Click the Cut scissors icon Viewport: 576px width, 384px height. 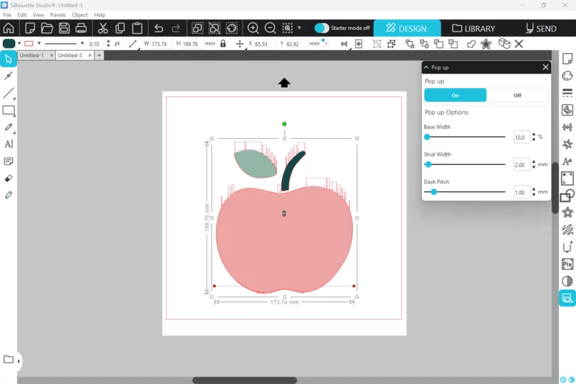pyautogui.click(x=102, y=28)
